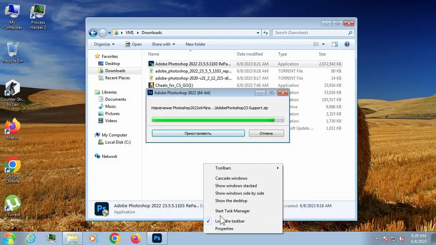This screenshot has width=436, height=245.
Task: Open Process Hacker taskbar icon
Action: click(x=51, y=238)
